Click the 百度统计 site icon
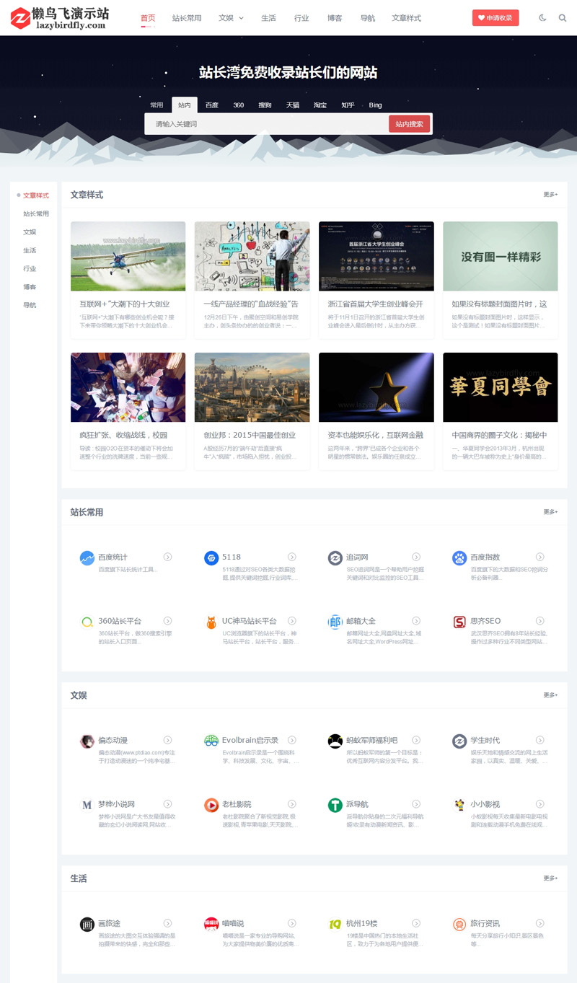The height and width of the screenshot is (983, 577). coord(87,558)
